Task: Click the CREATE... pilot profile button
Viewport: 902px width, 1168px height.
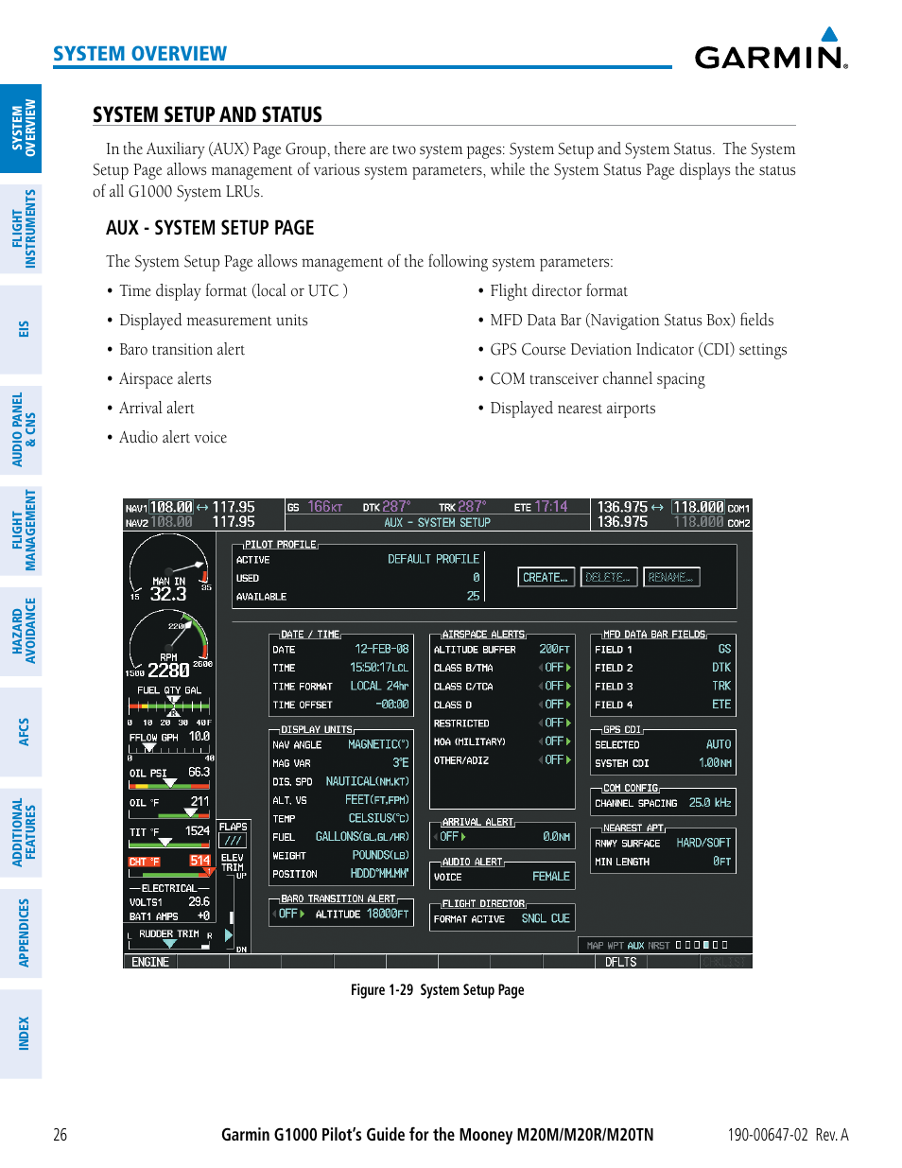Action: tap(546, 577)
